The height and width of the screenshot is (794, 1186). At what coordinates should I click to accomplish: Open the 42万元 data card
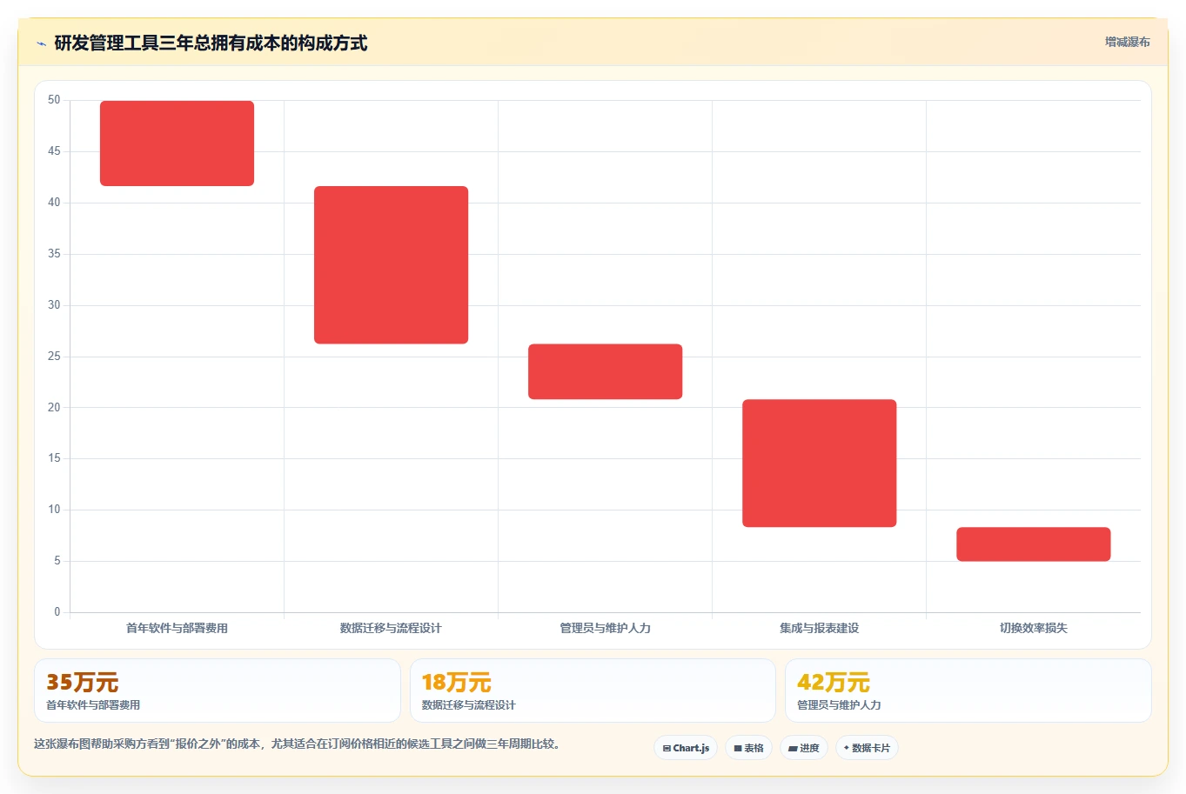[x=968, y=691]
